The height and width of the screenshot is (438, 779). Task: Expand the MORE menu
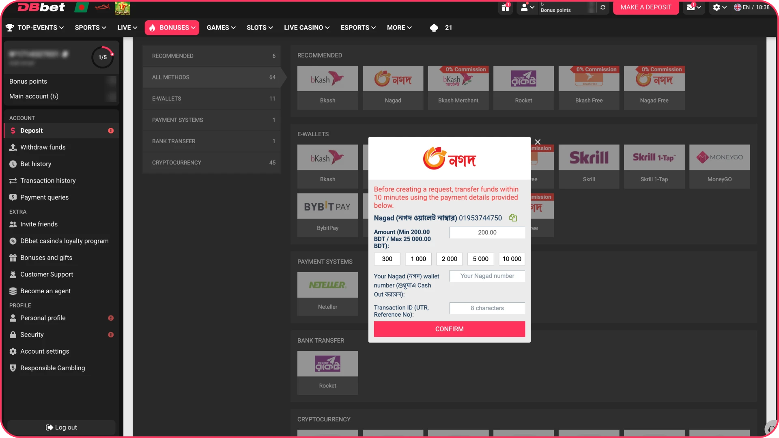click(399, 28)
